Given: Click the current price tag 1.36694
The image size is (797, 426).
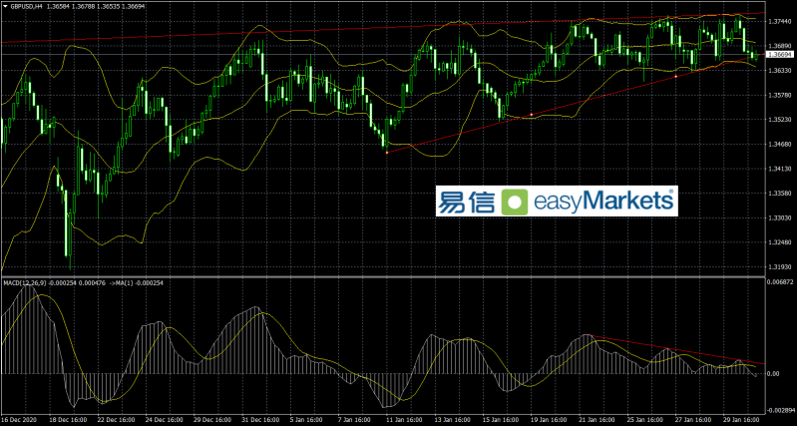Looking at the screenshot, I should [x=781, y=54].
